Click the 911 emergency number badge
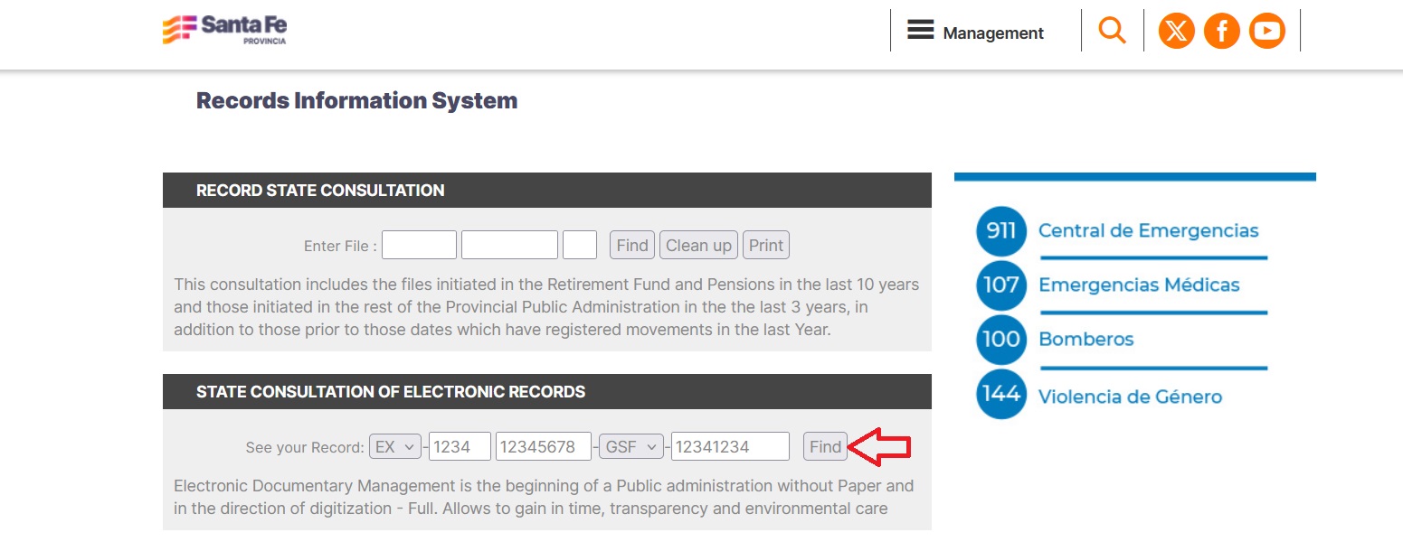Screen dimensions: 1403x551 click(1001, 231)
